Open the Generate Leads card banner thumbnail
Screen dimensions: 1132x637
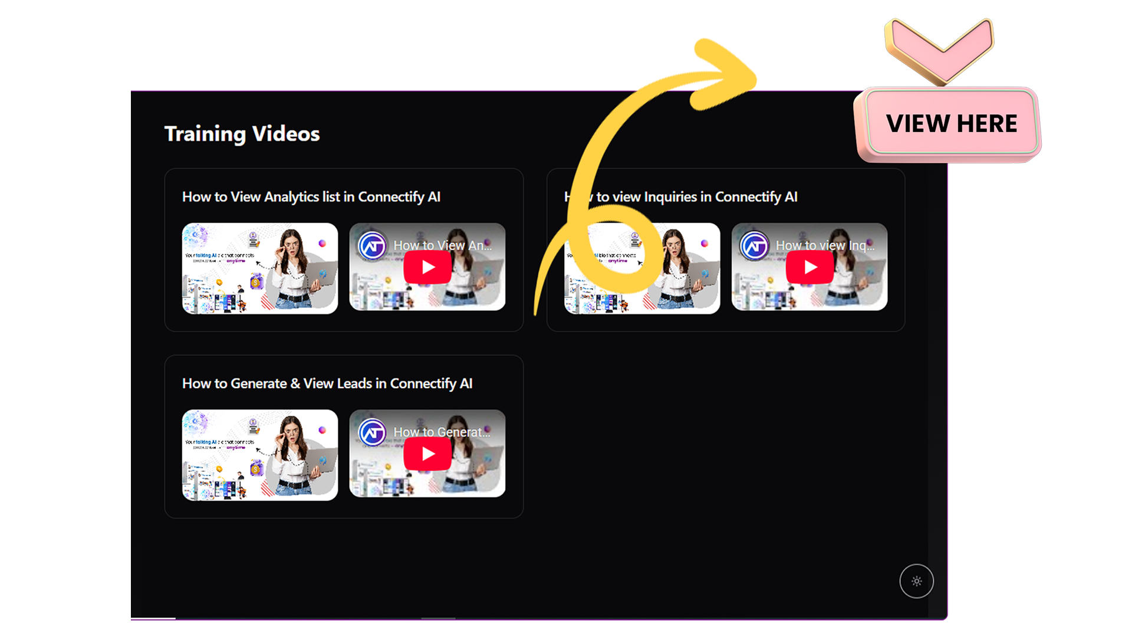point(259,455)
